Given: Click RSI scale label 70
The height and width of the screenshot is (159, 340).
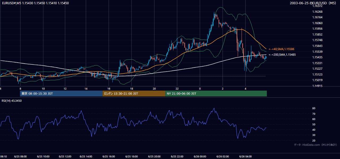Looking at the screenshot, I should point(314,114).
